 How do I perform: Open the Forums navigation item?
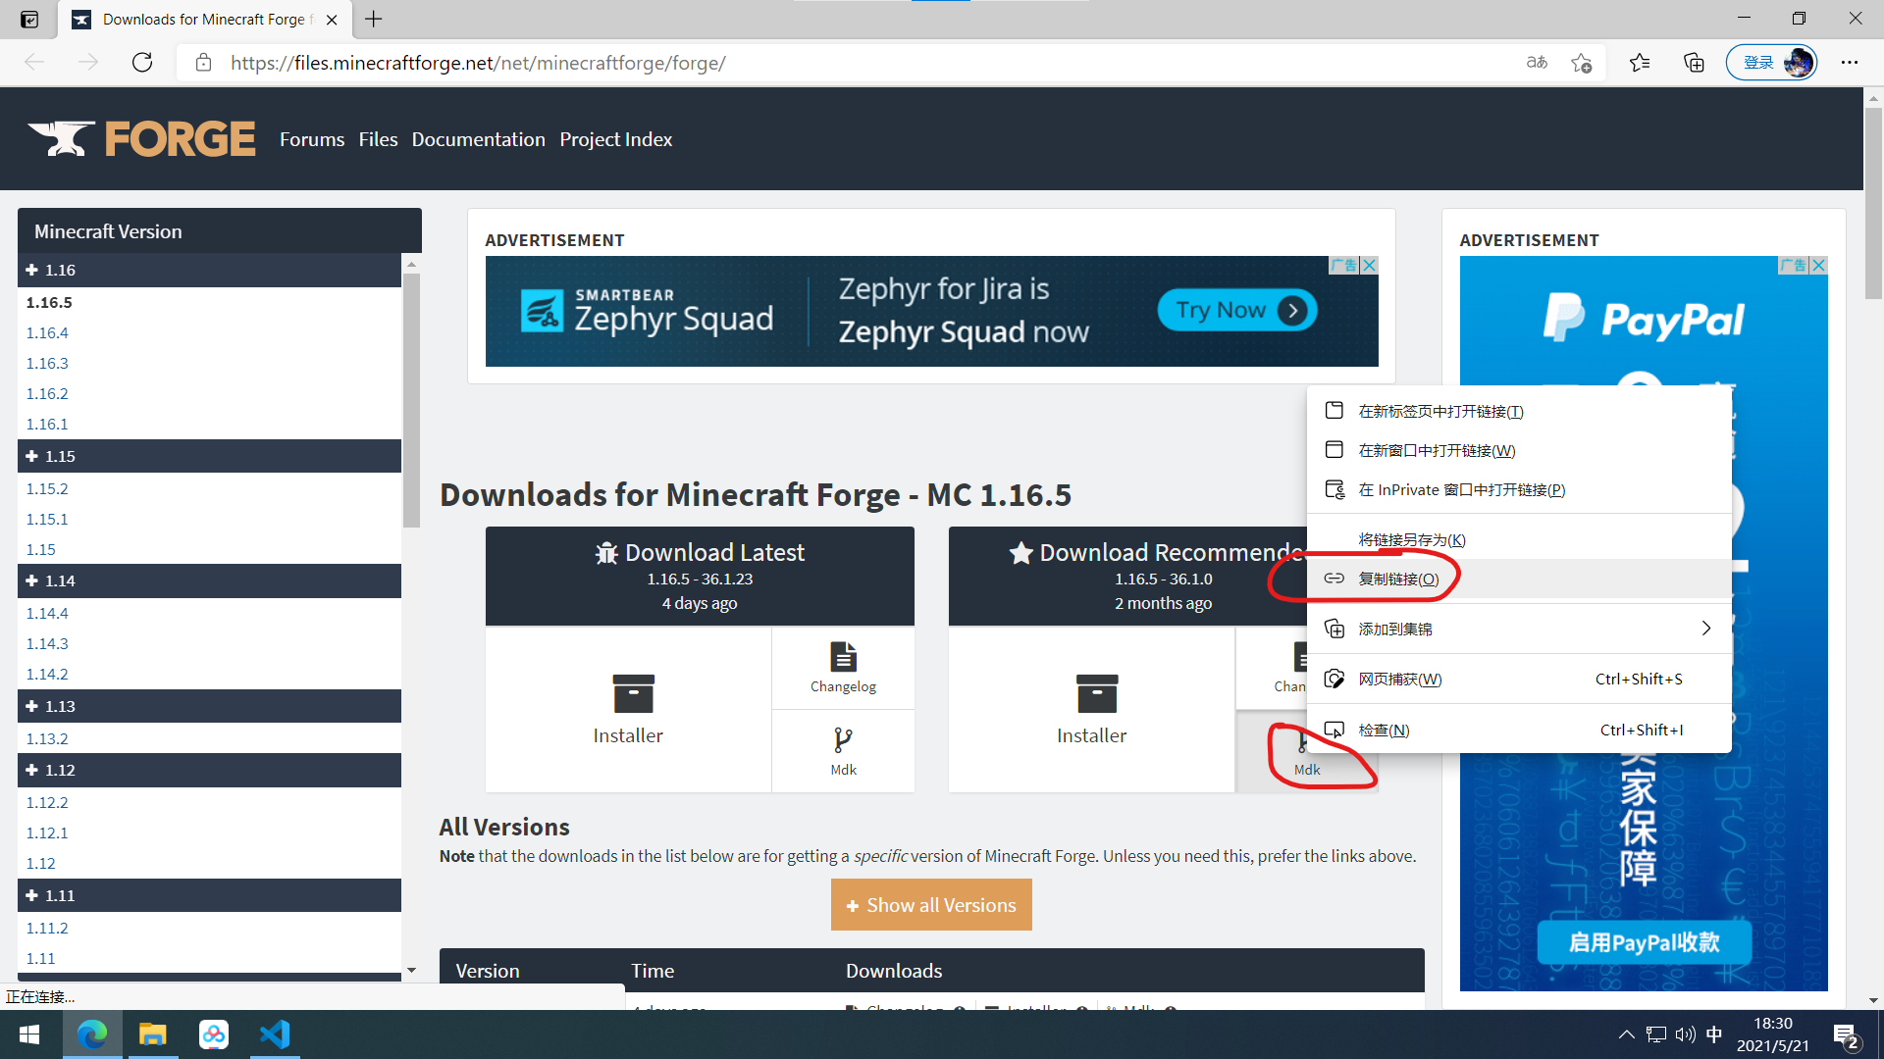(311, 138)
